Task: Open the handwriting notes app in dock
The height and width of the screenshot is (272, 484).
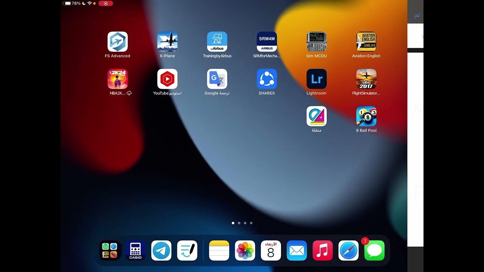Action: pos(187,250)
